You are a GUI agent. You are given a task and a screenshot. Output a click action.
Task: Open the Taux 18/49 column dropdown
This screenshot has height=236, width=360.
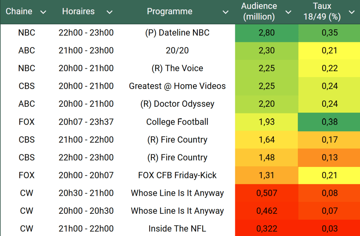tap(352, 12)
